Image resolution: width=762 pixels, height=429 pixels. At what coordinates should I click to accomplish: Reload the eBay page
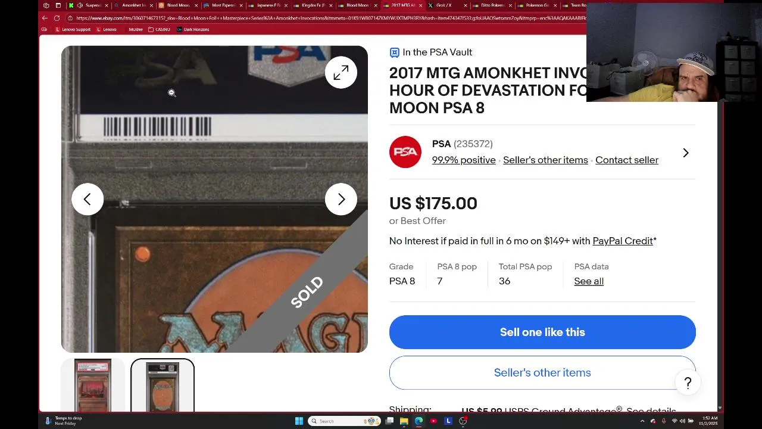57,18
